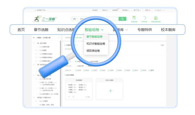Delete the template using the trash icon
195x115 pixels.
tap(73, 97)
